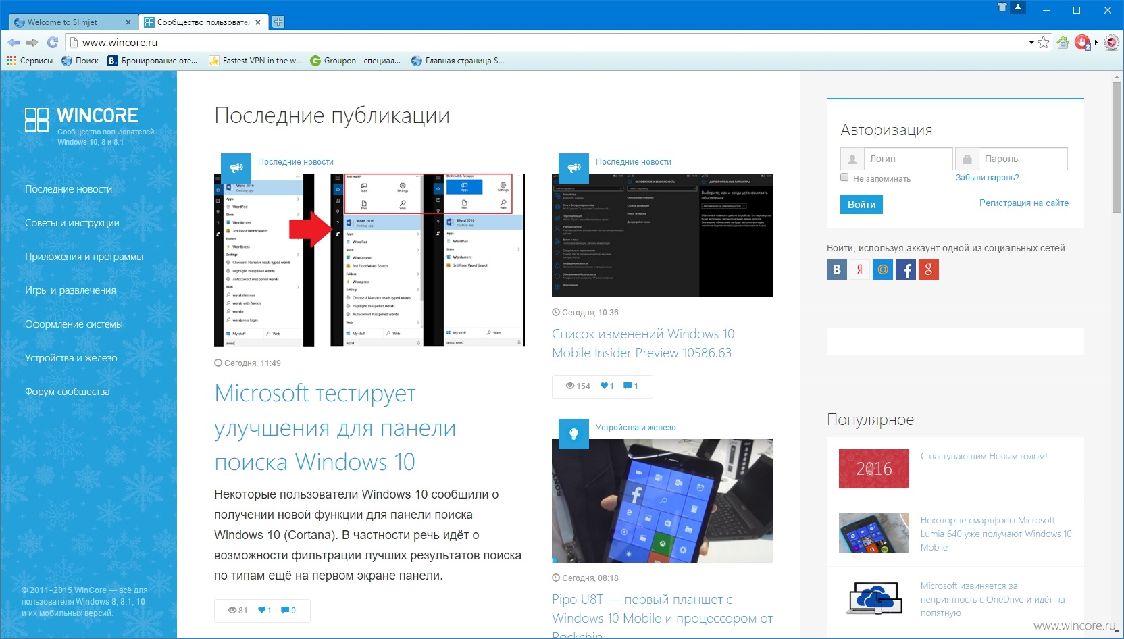
Task: Click the shirt theme icon in title bar
Action: 1002,7
